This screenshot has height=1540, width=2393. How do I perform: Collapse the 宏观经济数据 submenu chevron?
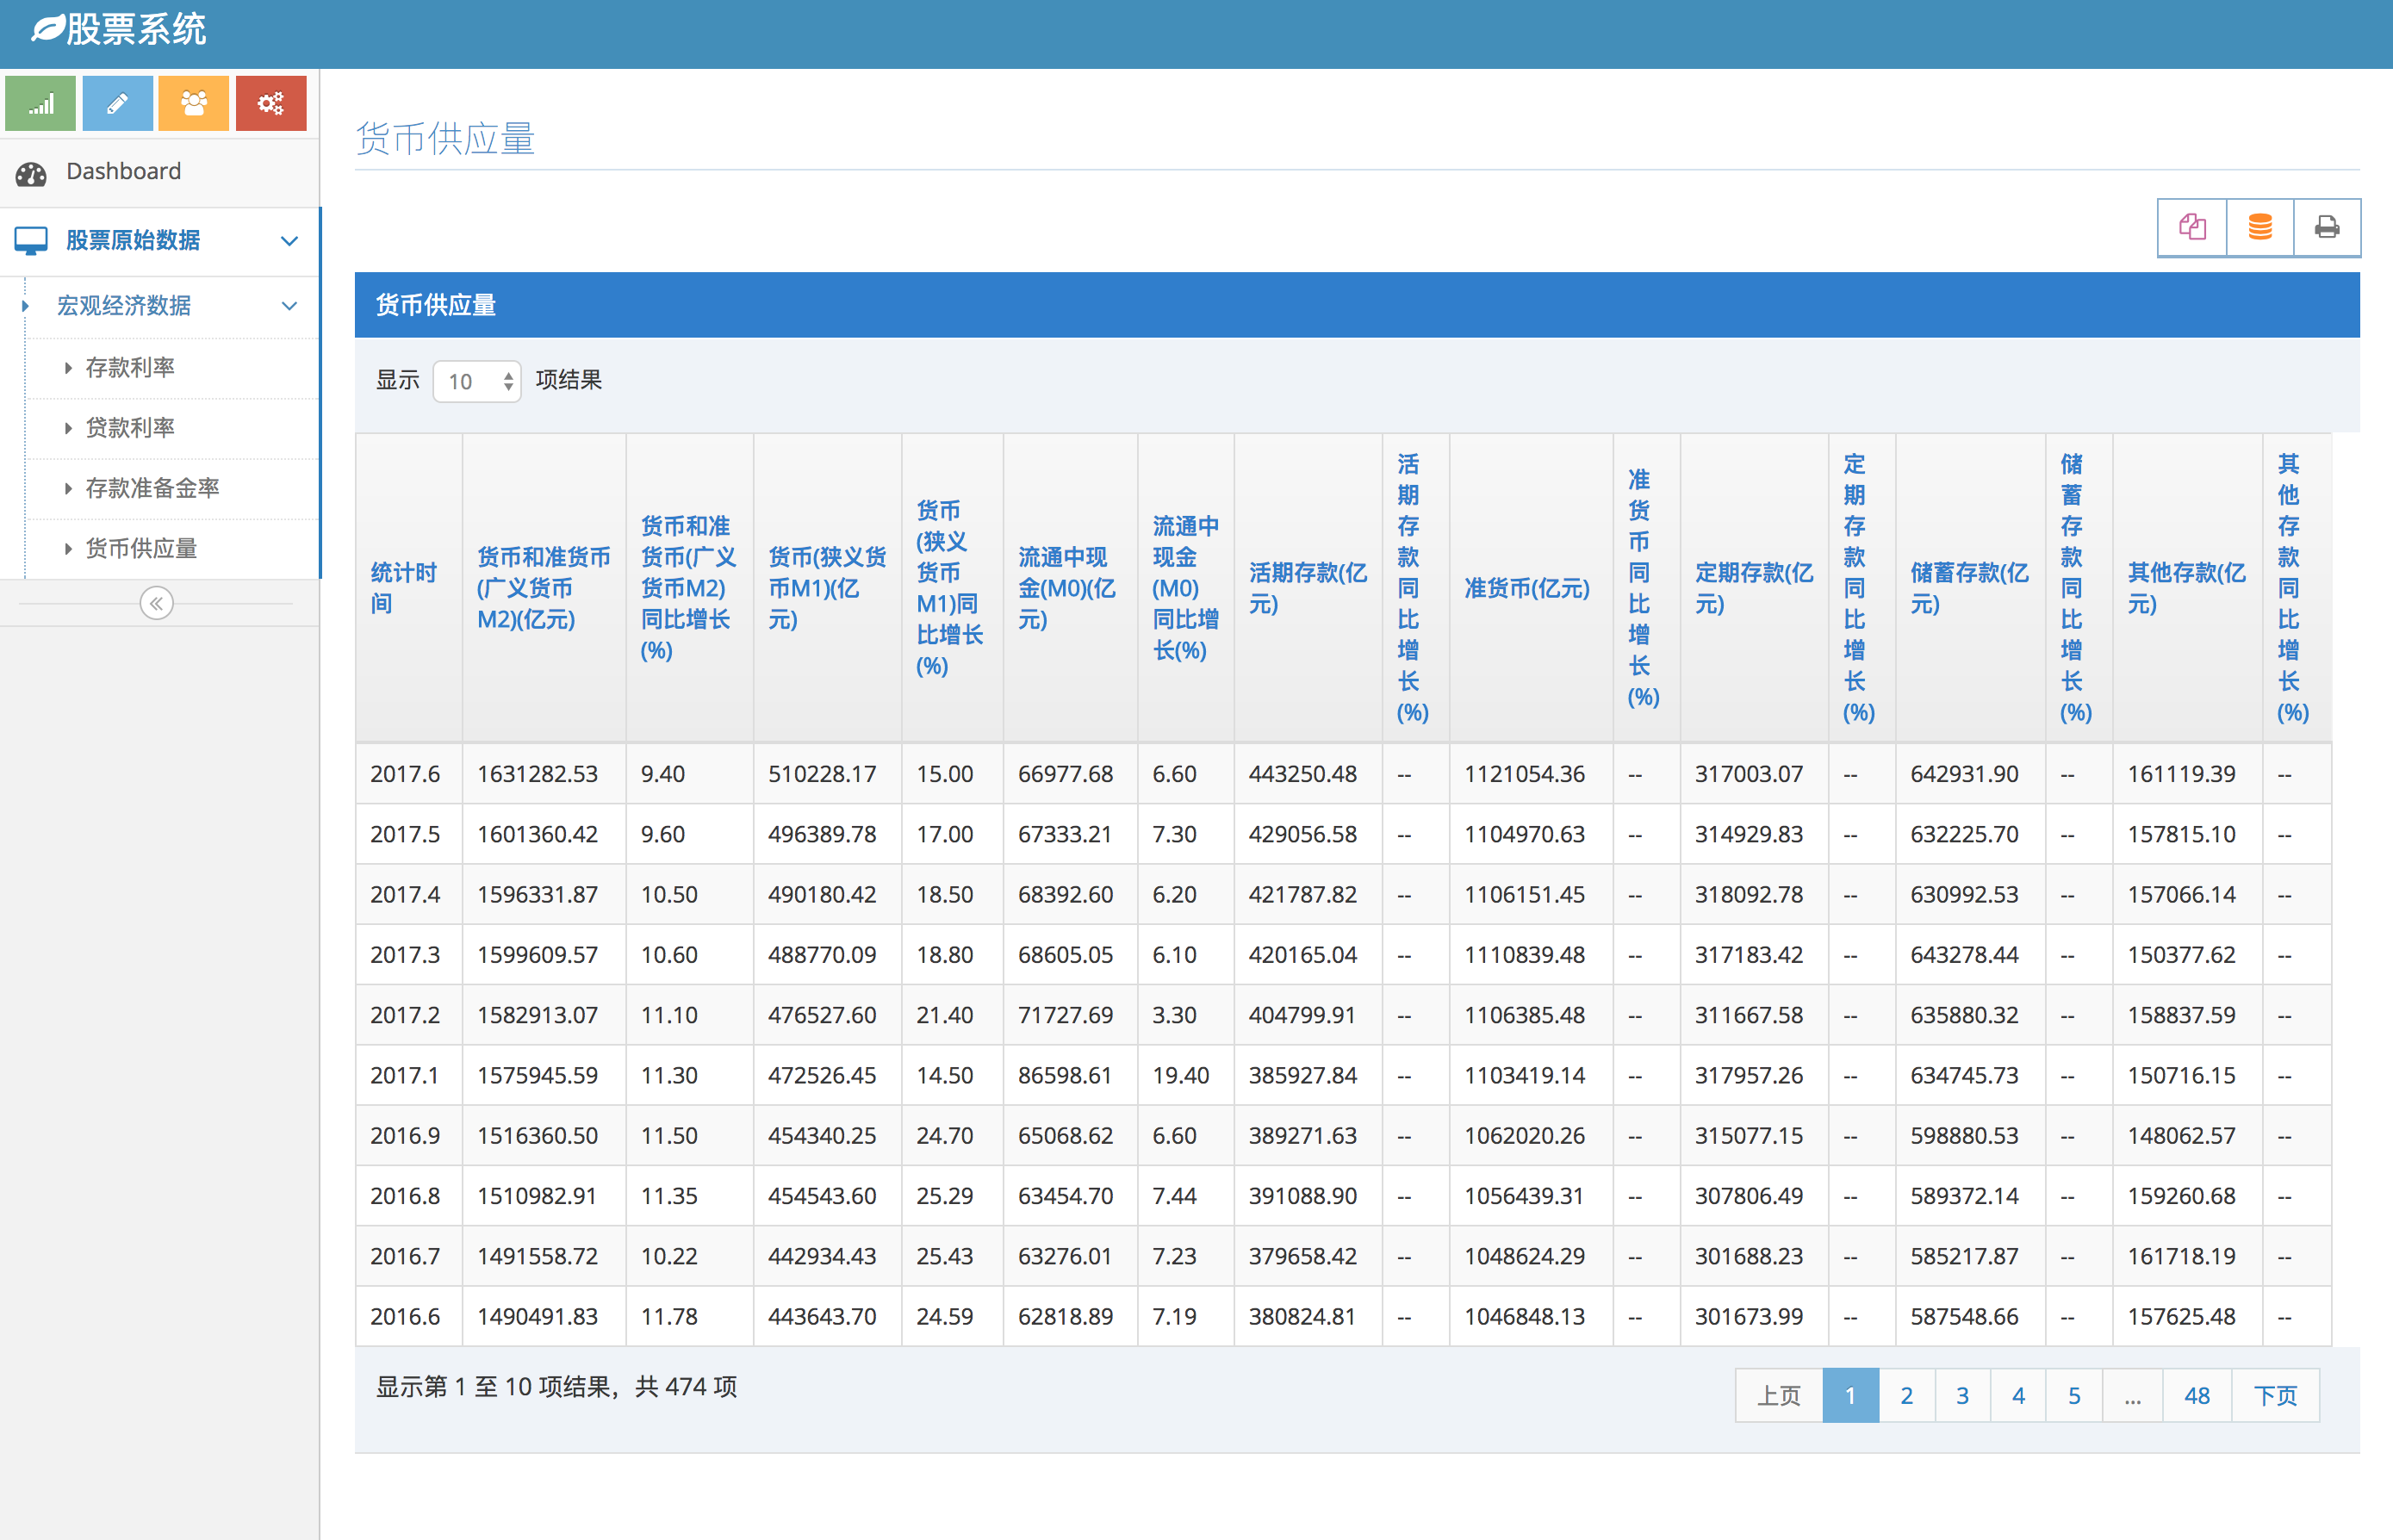289,306
